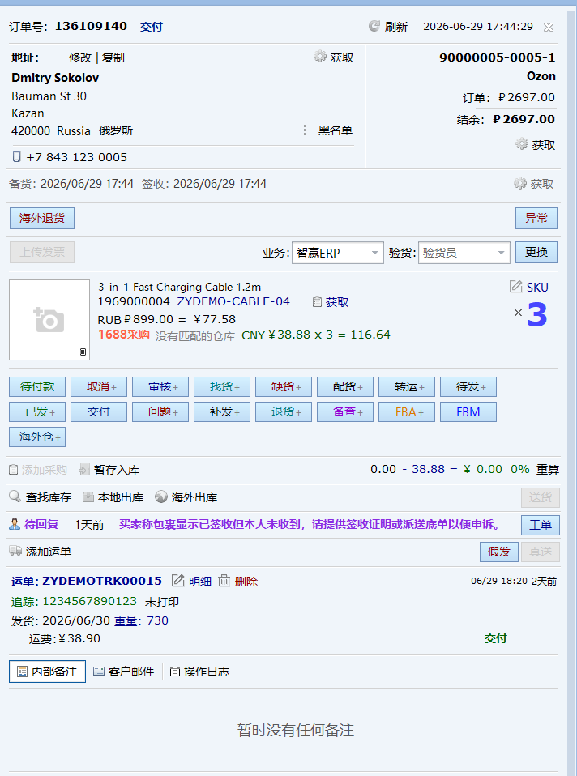Viewport: 577px width, 776px height.
Task: Click the 更换 button
Action: 536,253
